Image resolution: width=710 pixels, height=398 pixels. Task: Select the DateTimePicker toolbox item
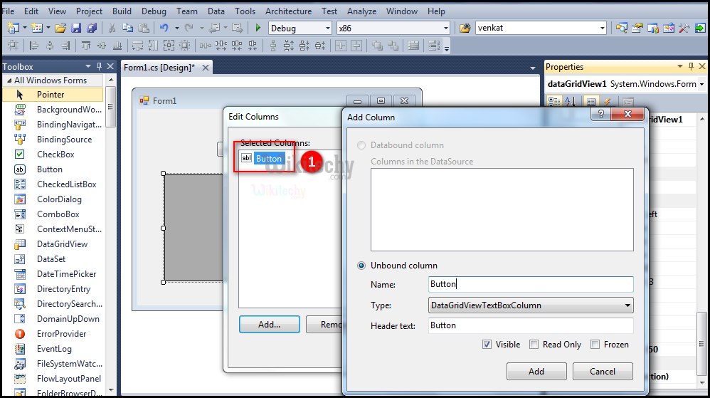tap(66, 274)
